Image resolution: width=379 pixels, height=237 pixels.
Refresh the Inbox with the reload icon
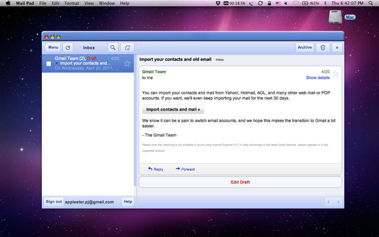[68, 48]
